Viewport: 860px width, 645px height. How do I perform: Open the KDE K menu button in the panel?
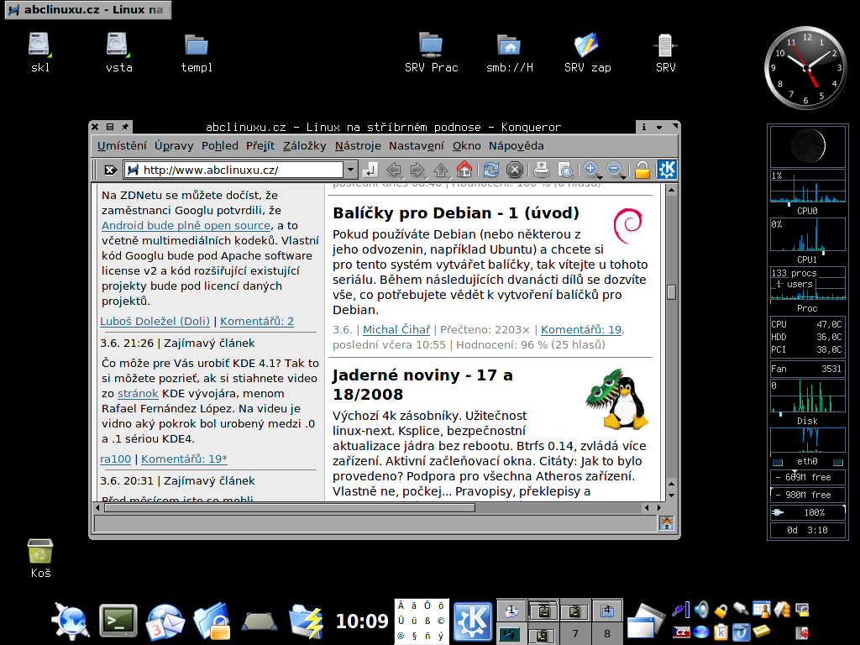click(472, 621)
